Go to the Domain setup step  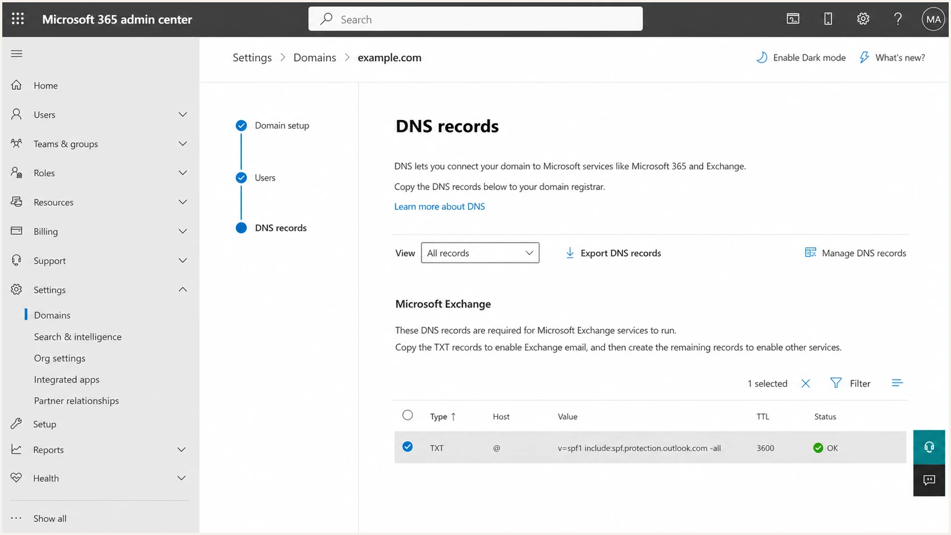click(x=282, y=125)
